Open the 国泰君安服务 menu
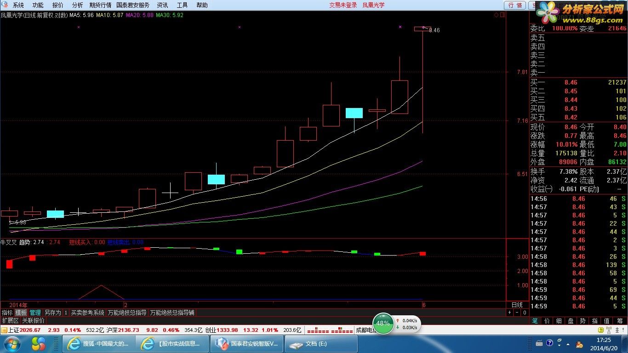 pos(133,5)
